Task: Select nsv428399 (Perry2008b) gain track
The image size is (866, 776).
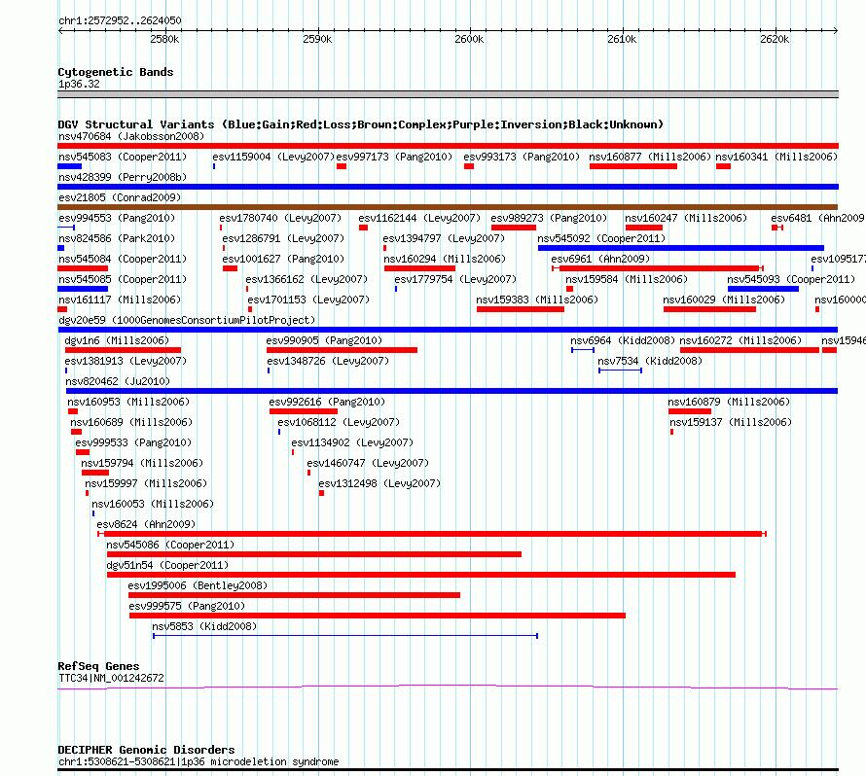Action: click(448, 187)
